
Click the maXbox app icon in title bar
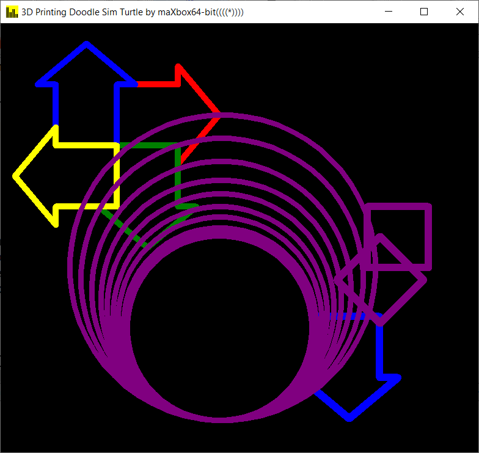(x=12, y=12)
